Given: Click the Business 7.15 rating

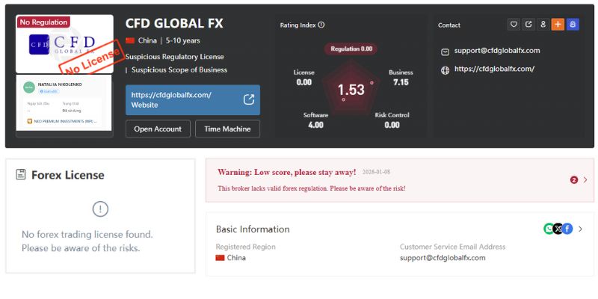Looking at the screenshot, I should pos(401,78).
